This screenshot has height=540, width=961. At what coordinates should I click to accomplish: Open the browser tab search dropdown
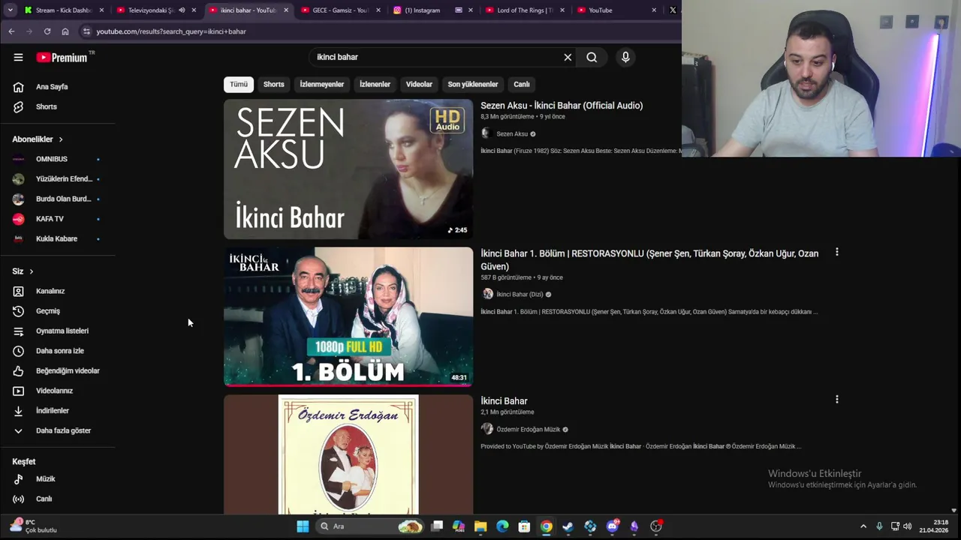pos(10,10)
